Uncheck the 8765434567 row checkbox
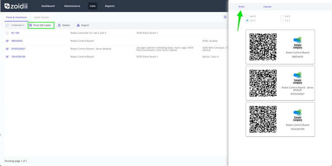Image resolution: width=332 pixels, height=166 pixels. [7, 49]
